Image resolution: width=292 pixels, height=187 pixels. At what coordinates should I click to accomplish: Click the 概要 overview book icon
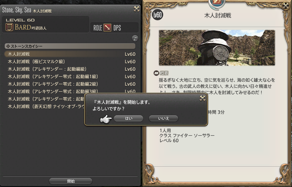pyautogui.click(x=156, y=73)
